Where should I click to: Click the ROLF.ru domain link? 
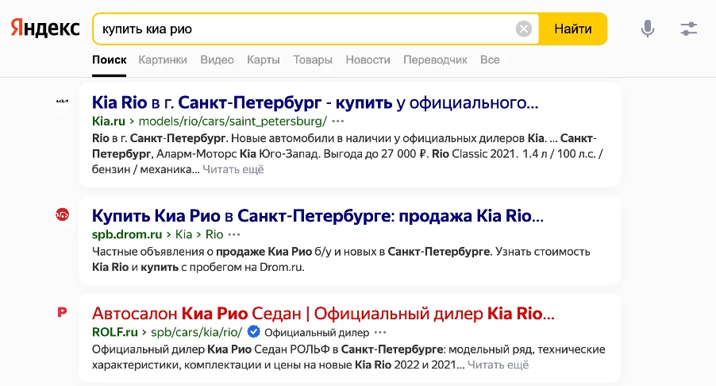point(114,332)
